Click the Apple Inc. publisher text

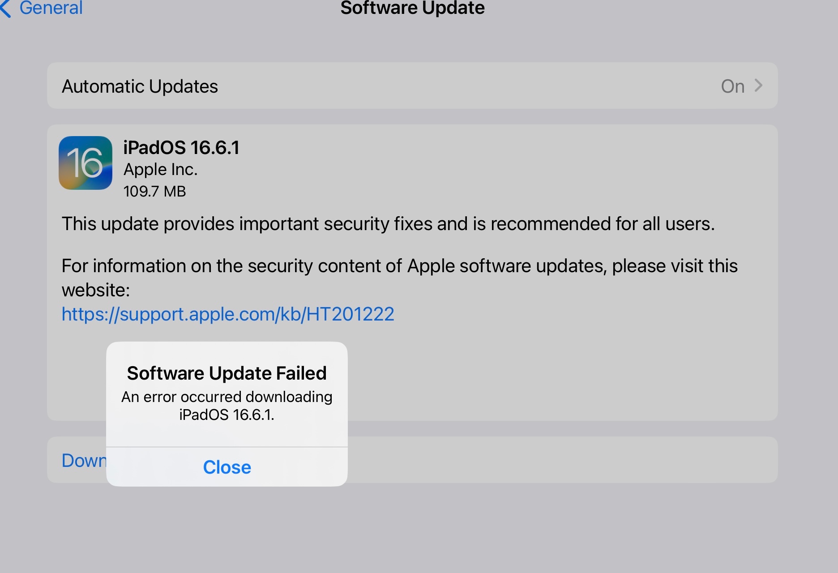(x=160, y=170)
